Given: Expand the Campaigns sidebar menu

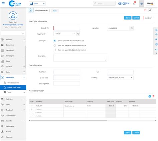Looking at the screenshot, I should click(24, 56).
